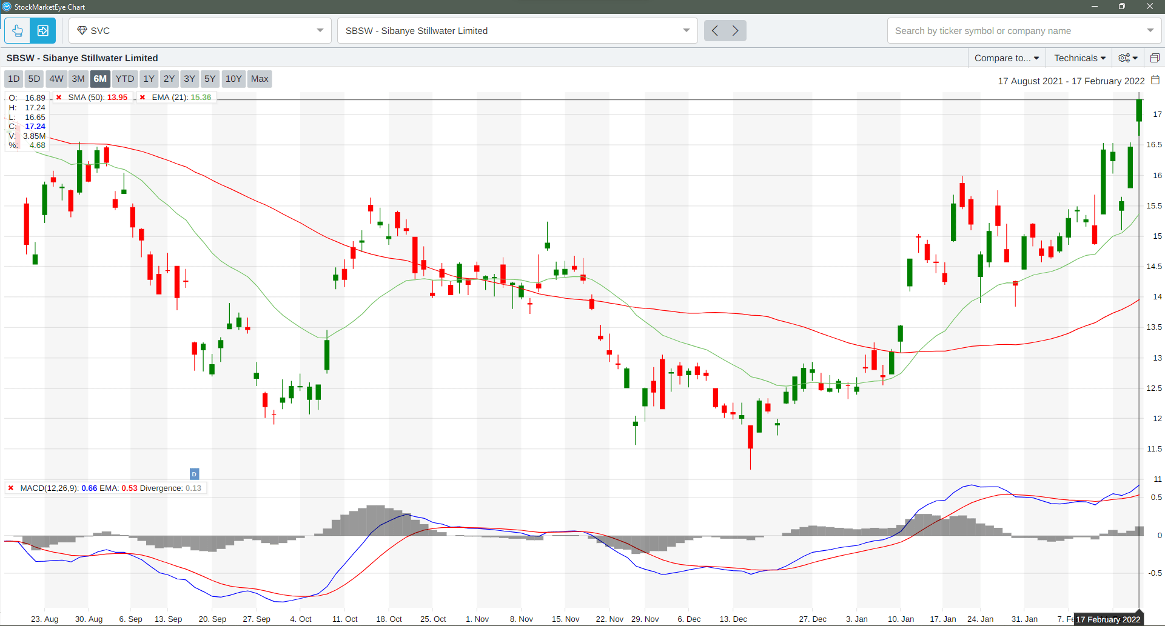Minimize the StockMarketEye Chart window
1165x626 pixels.
(1095, 7)
